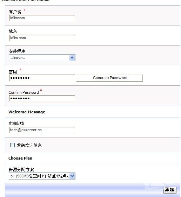Click the Generate Password button

tap(110, 78)
